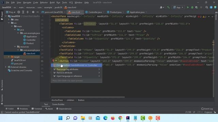Switch to the Application.java editor tab
Screen dimensions: 218x122
[x=137, y=12]
